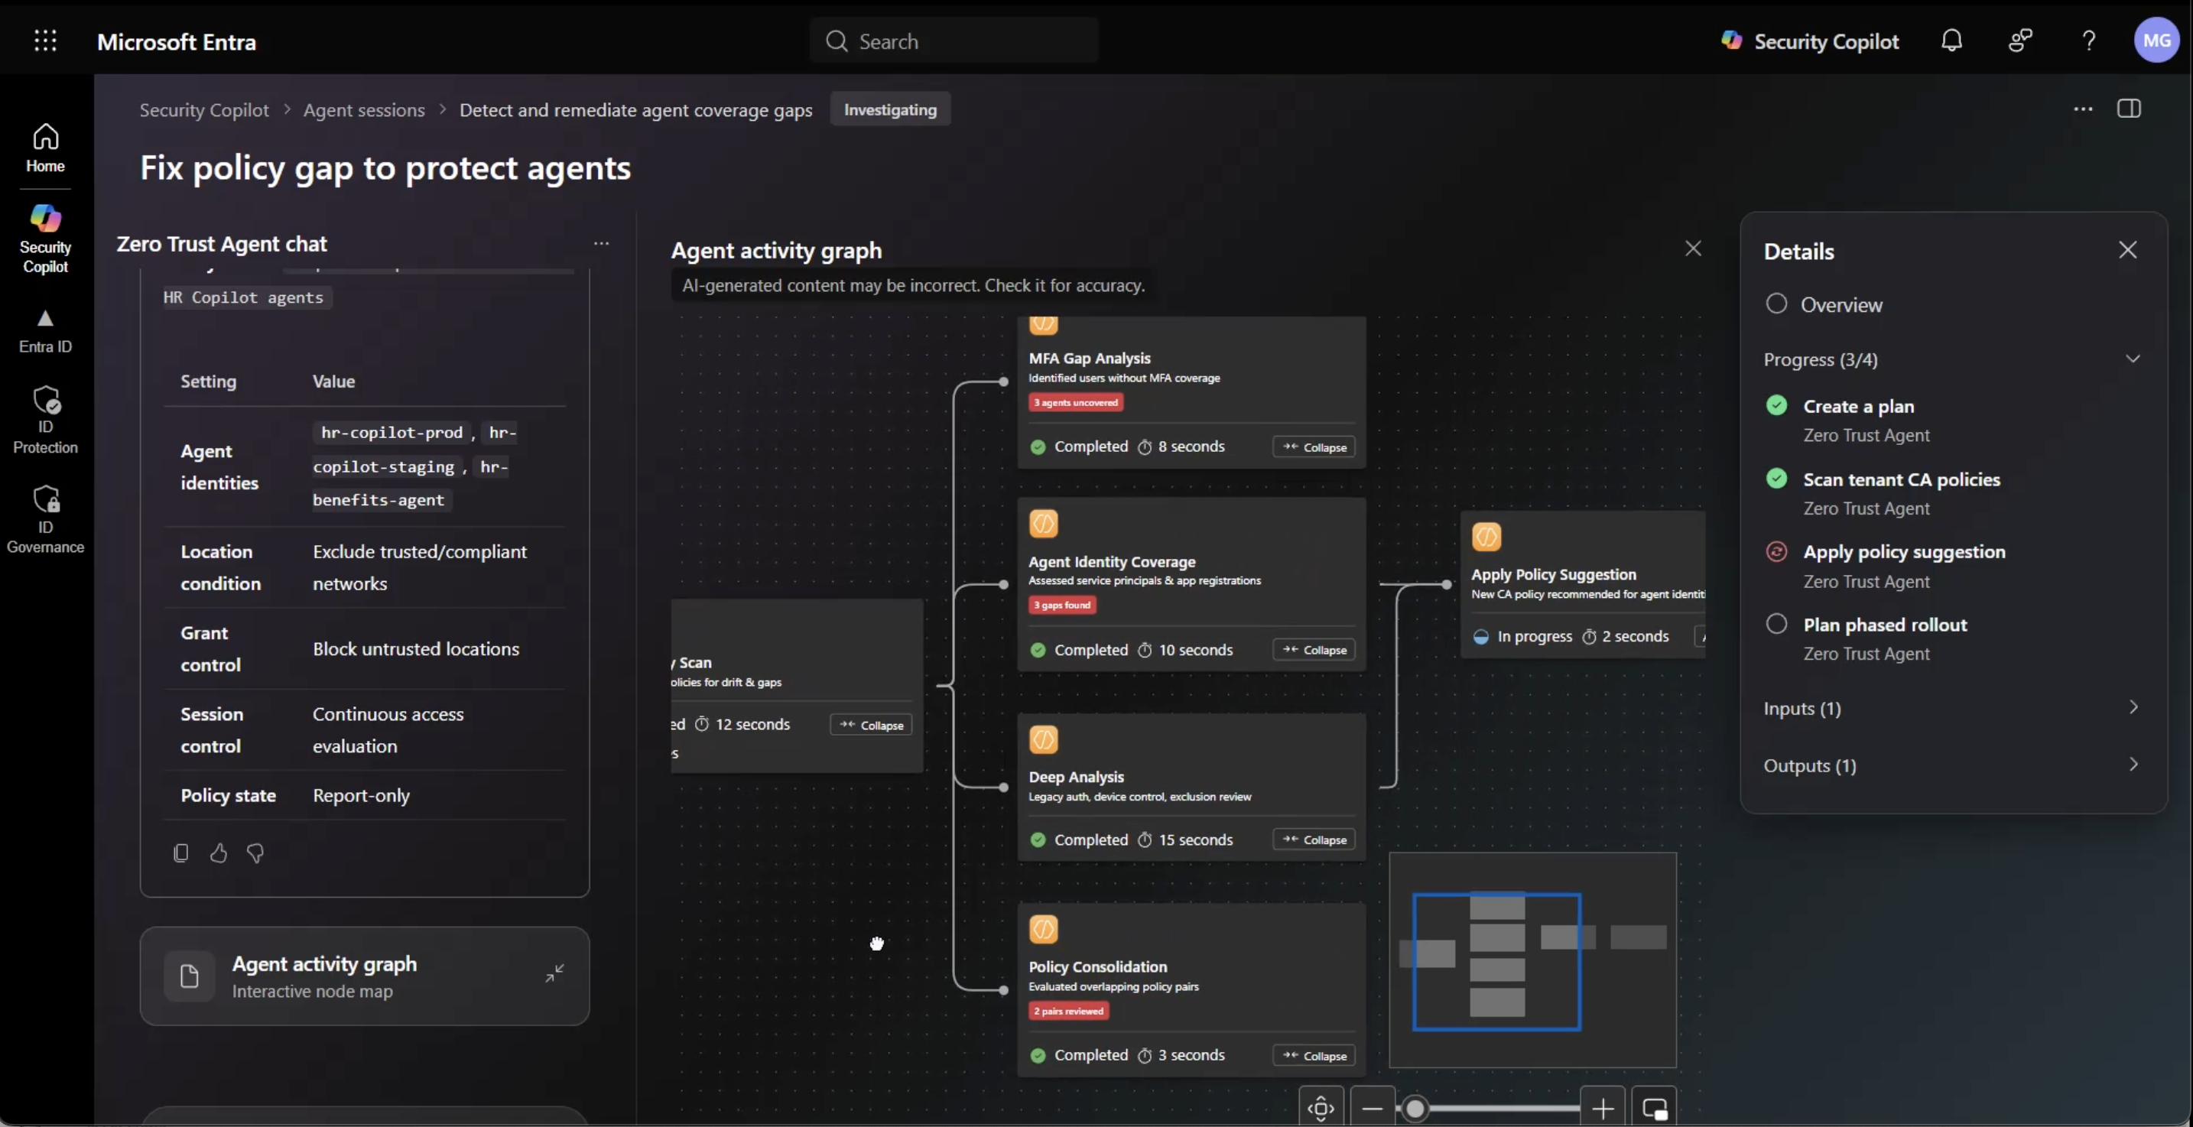2193x1127 pixels.
Task: Toggle the minimap button in graph controls
Action: 1654,1109
